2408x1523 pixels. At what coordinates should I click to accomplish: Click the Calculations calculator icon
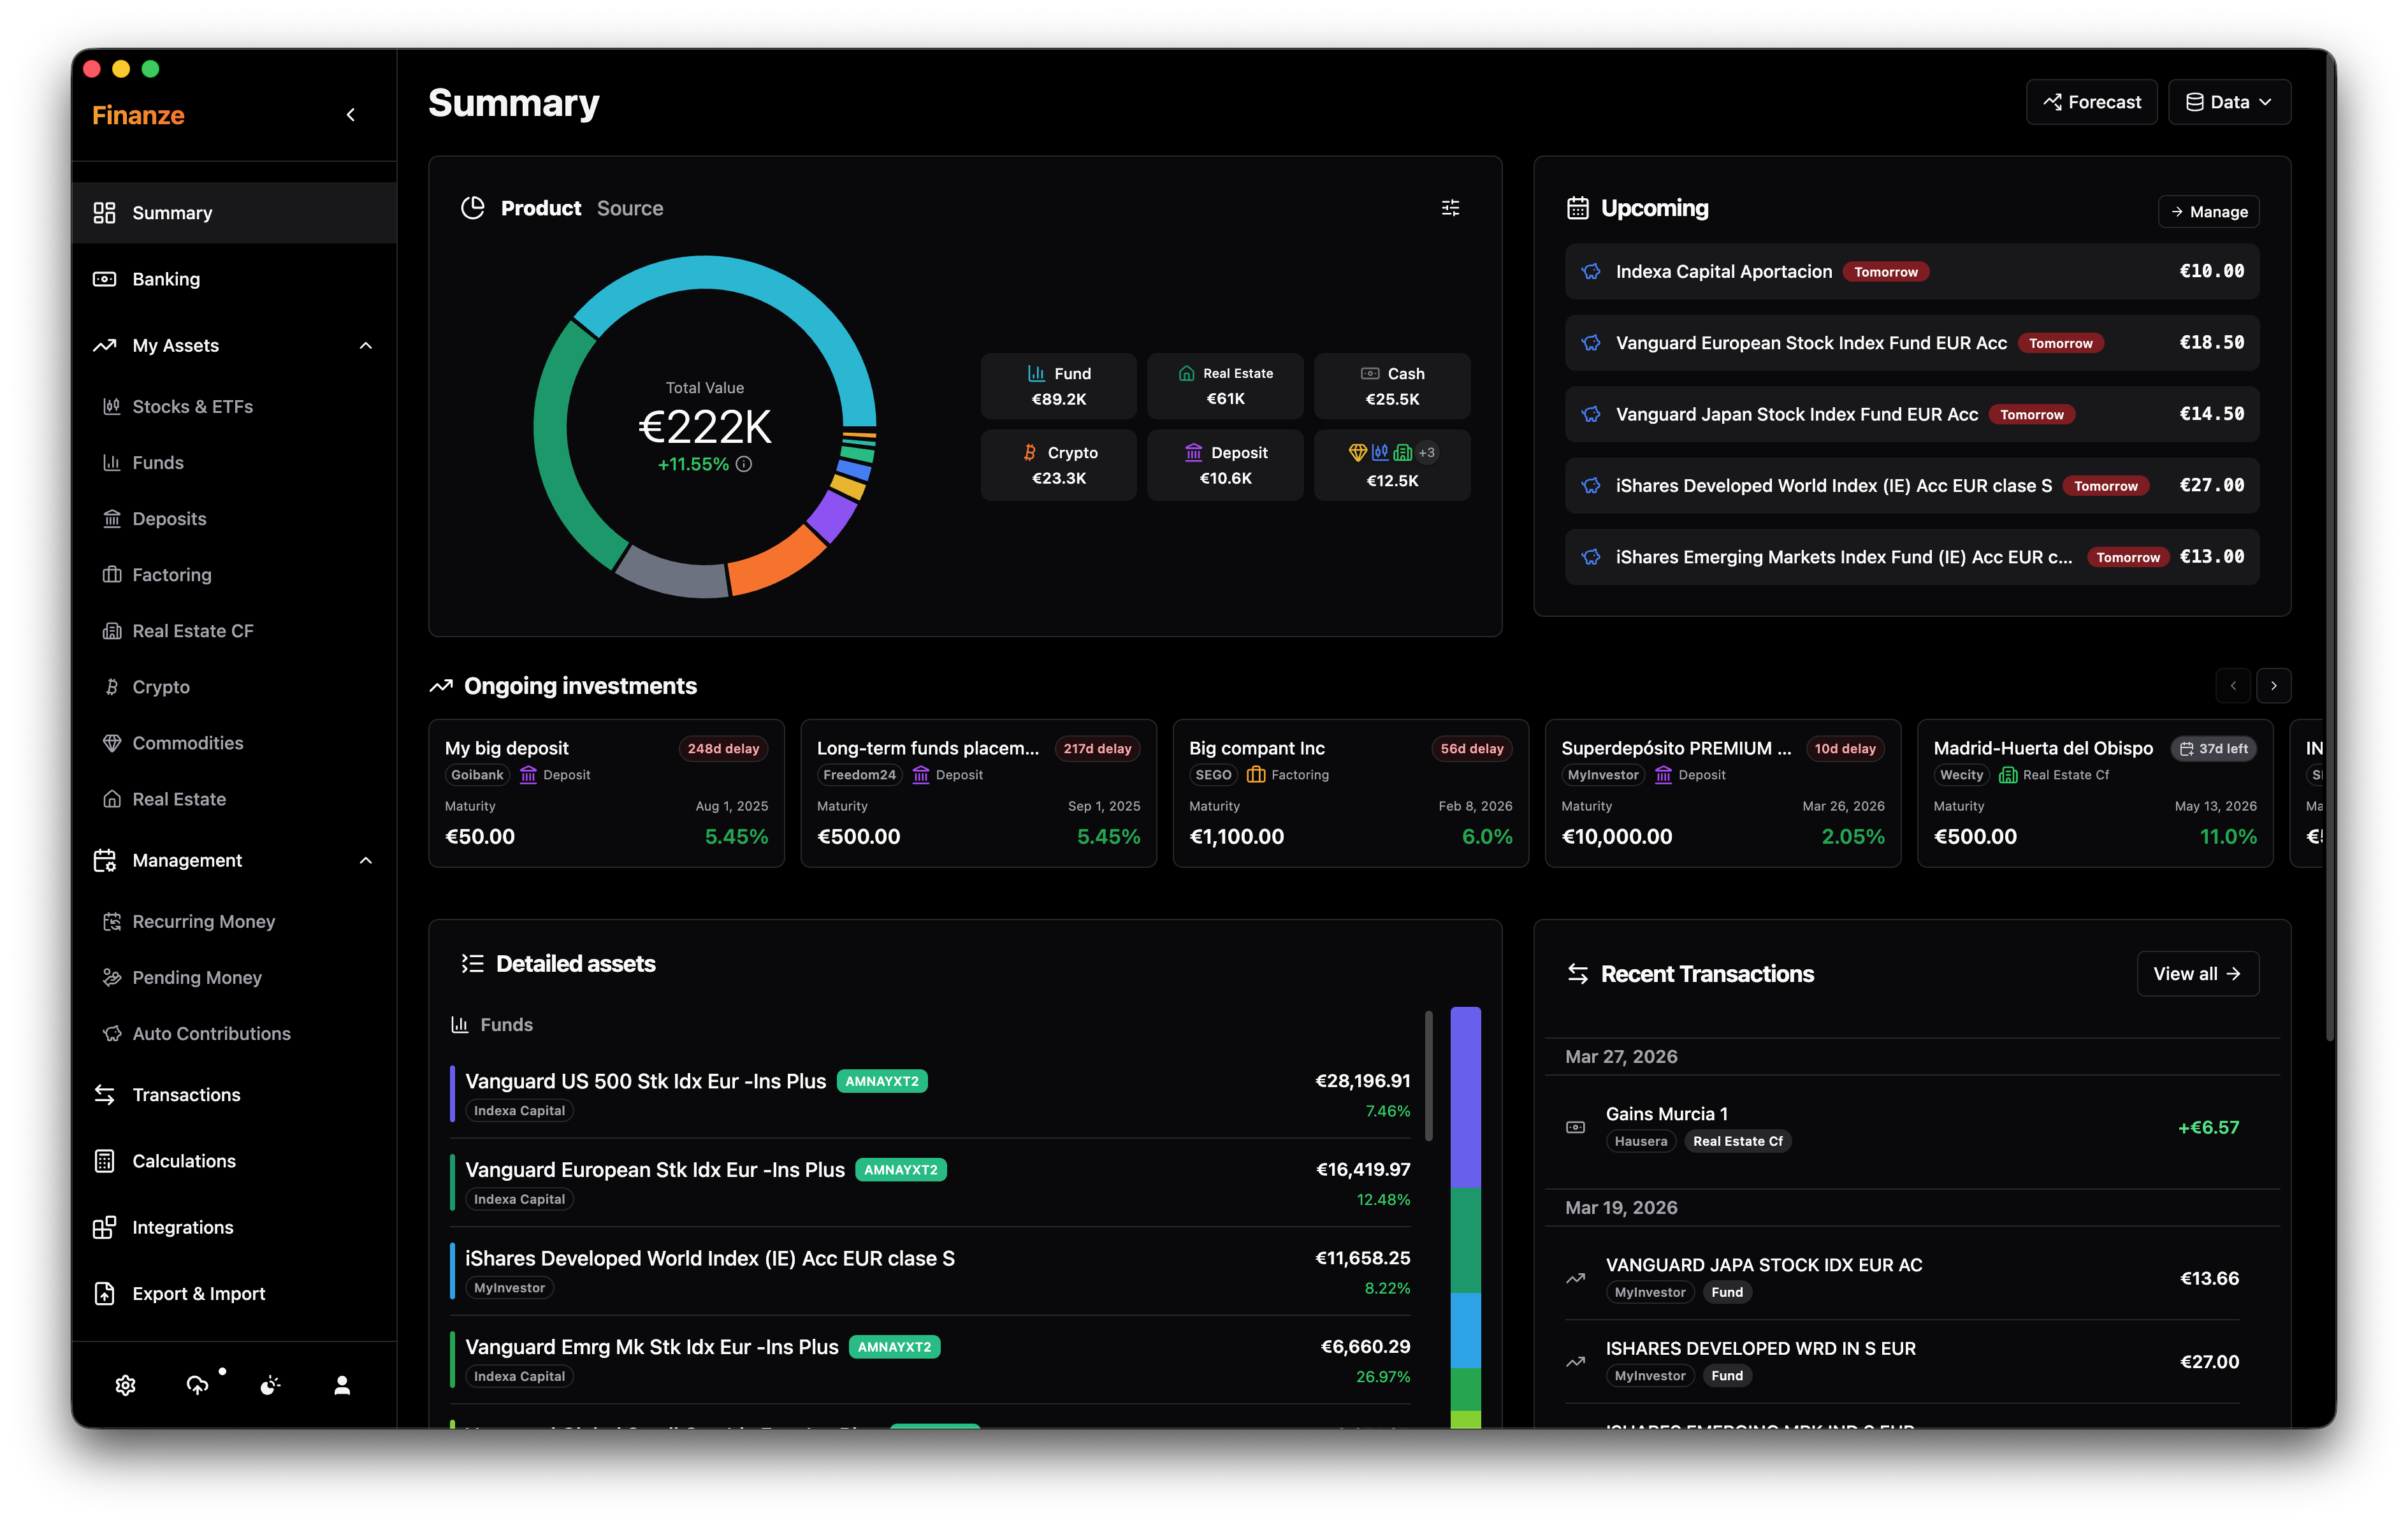(104, 1160)
